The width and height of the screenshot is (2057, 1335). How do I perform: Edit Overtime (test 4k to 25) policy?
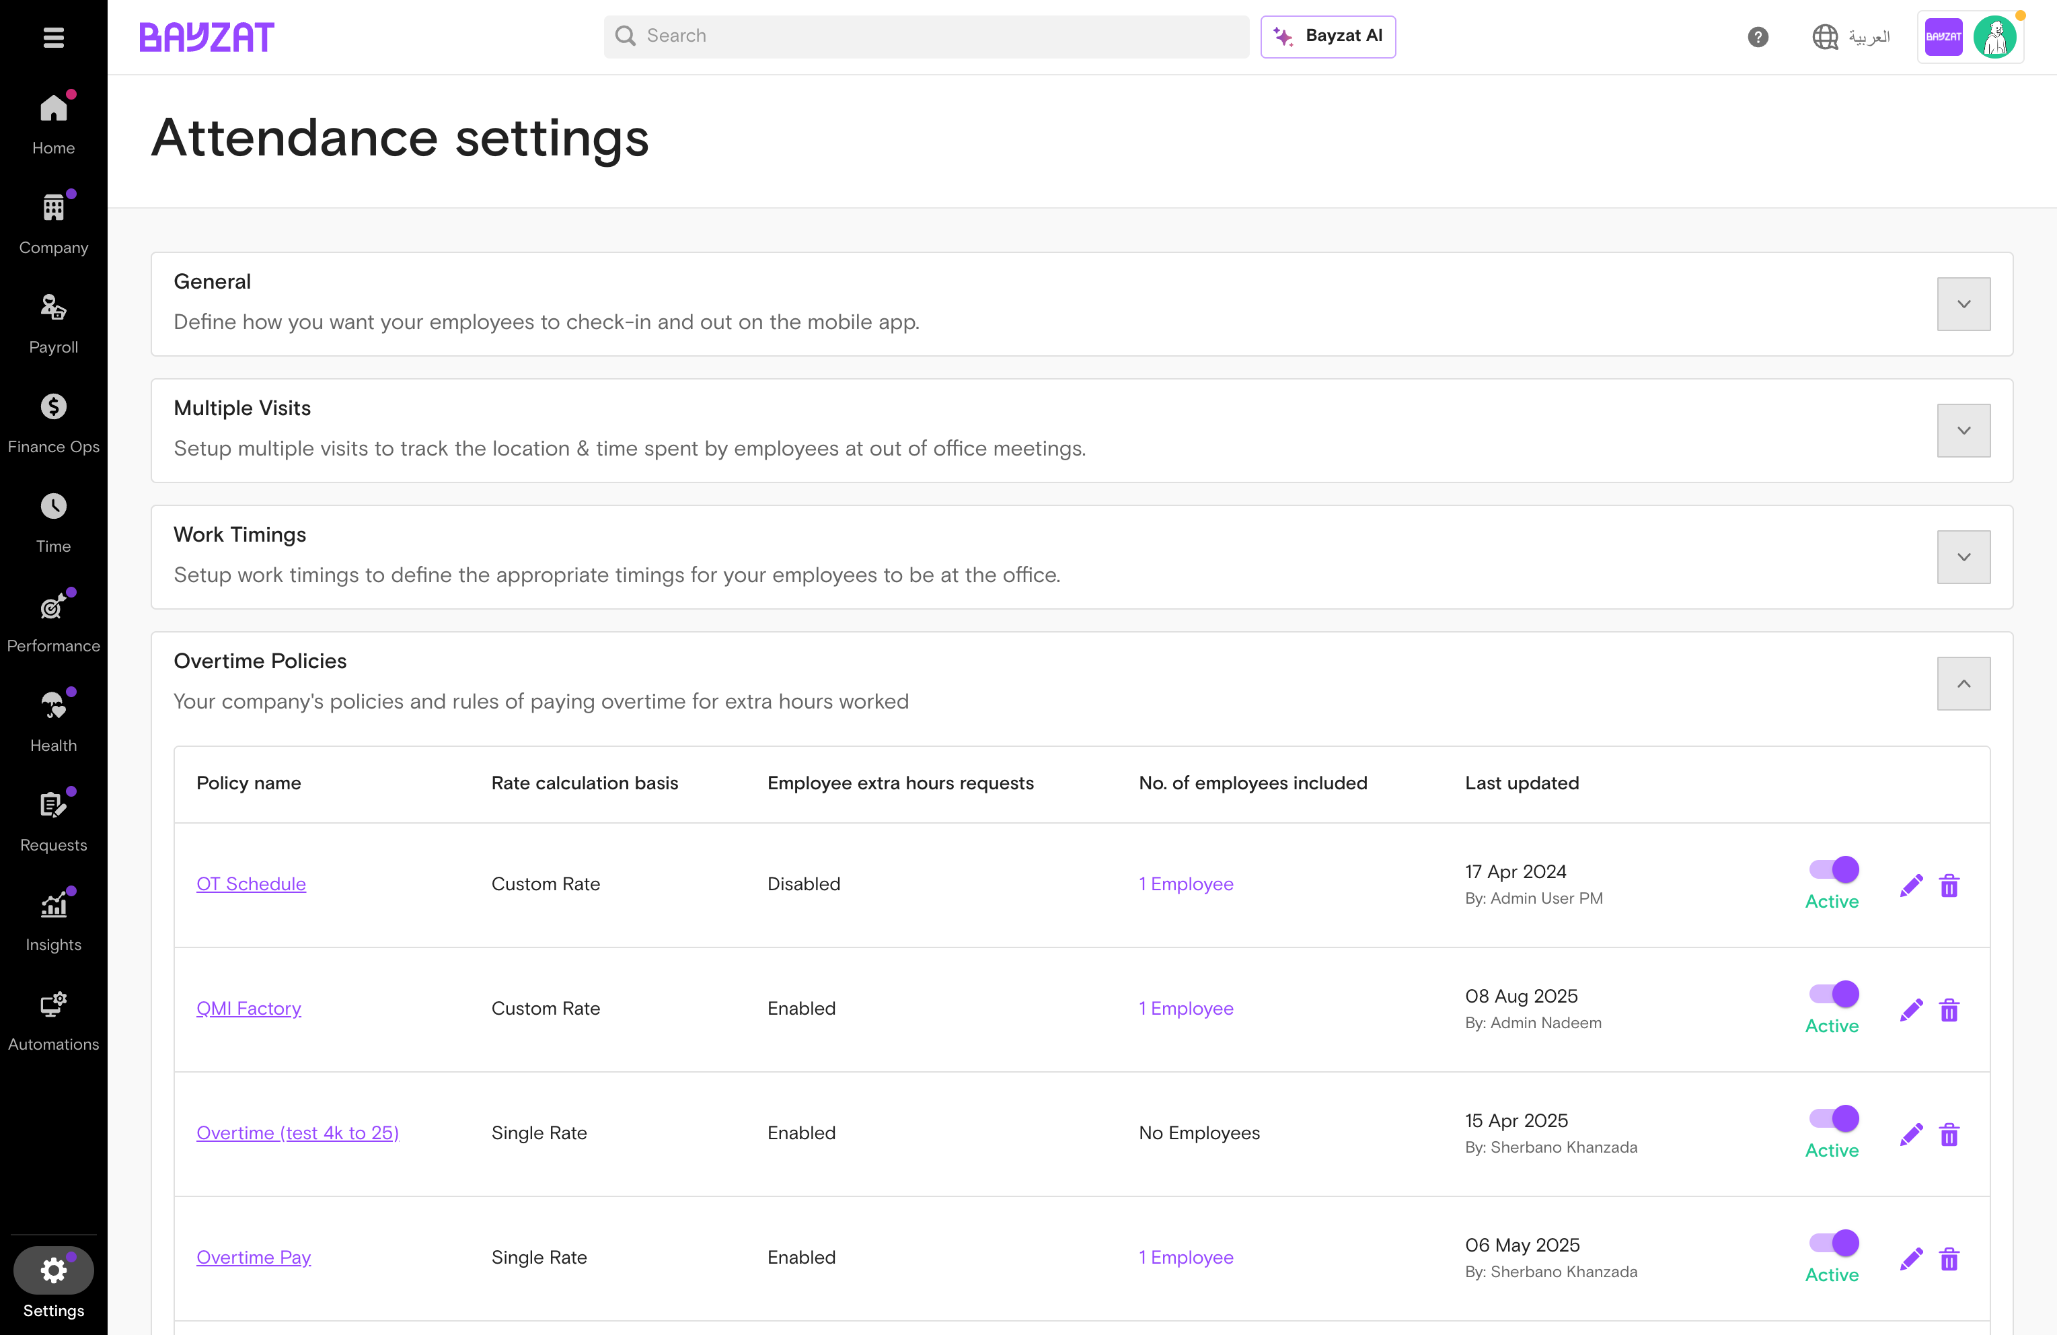pyautogui.click(x=1911, y=1134)
